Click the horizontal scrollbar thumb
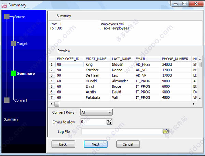 tap(57, 104)
